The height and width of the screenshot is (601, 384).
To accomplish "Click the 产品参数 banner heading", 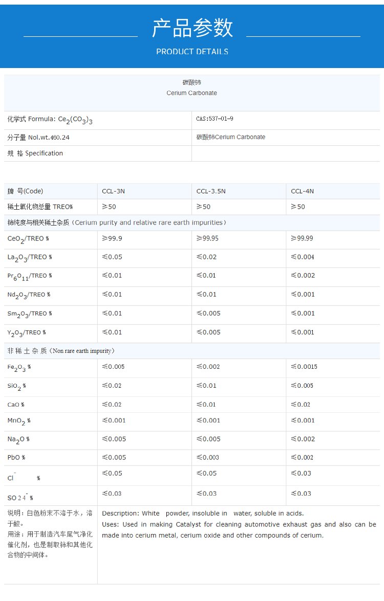I will pos(192,28).
